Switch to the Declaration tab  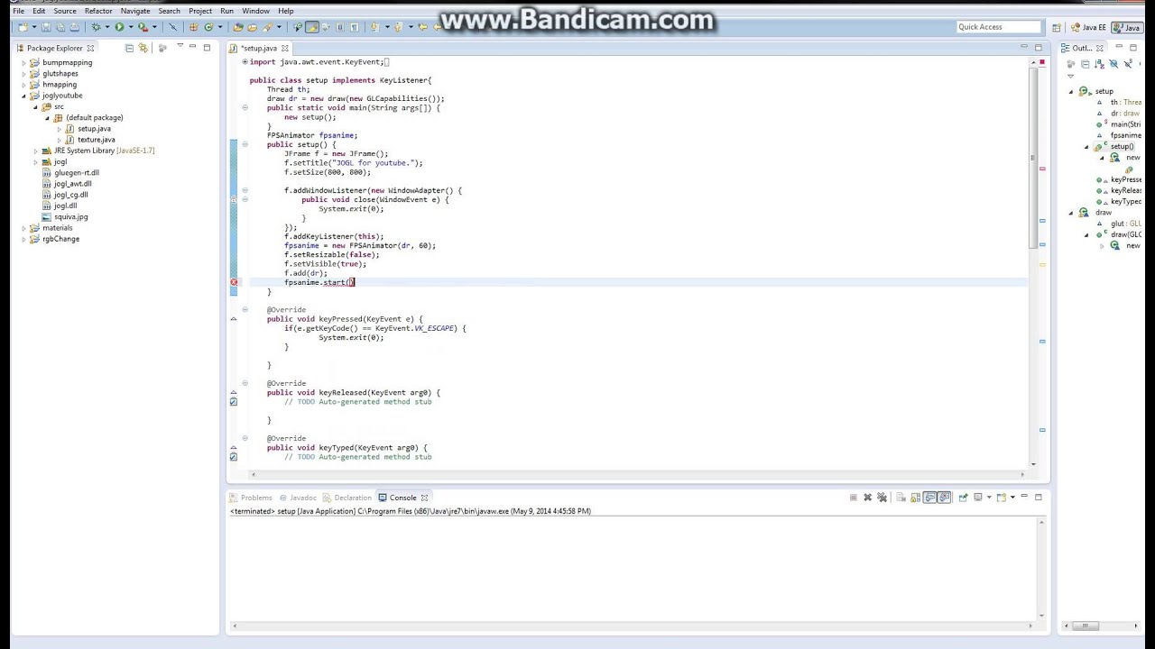[x=347, y=498]
